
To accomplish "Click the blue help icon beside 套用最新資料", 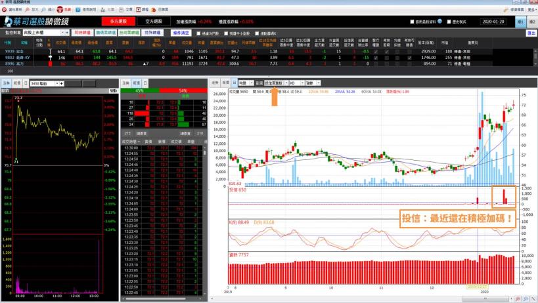I will coord(439,21).
